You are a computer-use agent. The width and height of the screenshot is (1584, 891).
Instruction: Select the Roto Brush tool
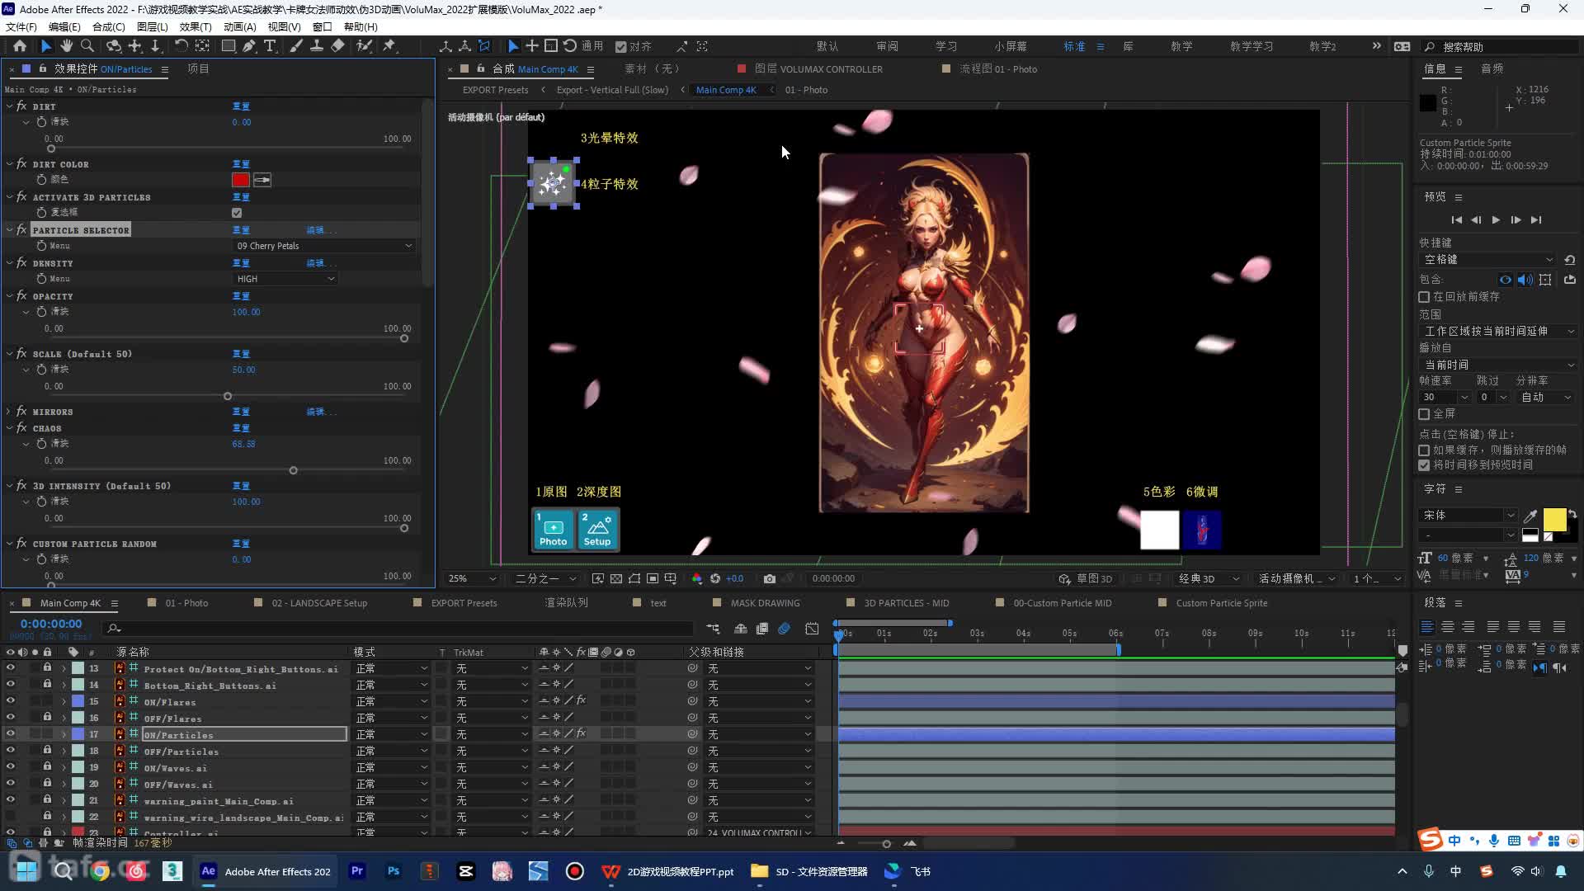(x=363, y=46)
